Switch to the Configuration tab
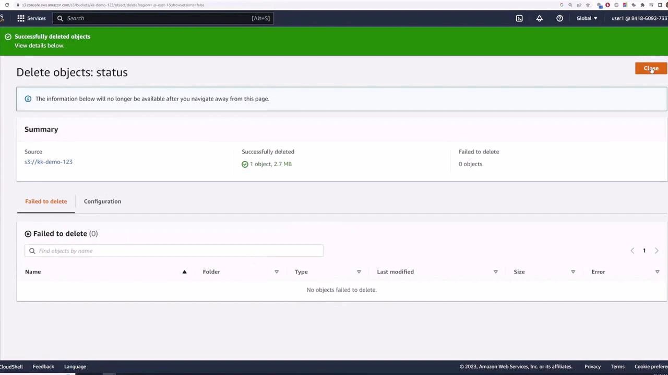The width and height of the screenshot is (668, 375). pyautogui.click(x=102, y=201)
